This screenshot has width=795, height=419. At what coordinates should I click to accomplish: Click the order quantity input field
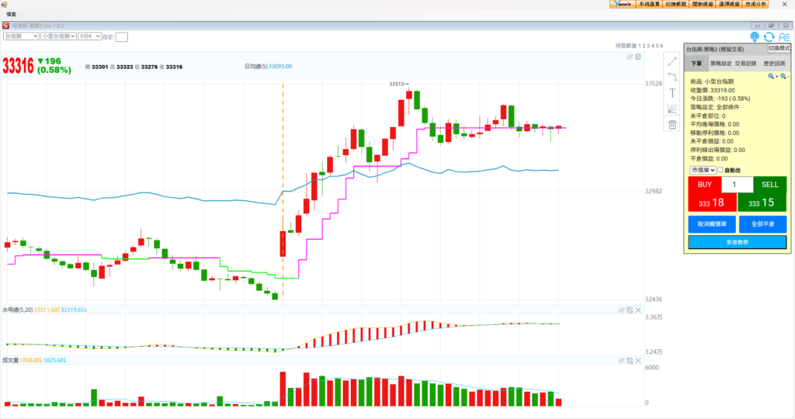pos(737,185)
